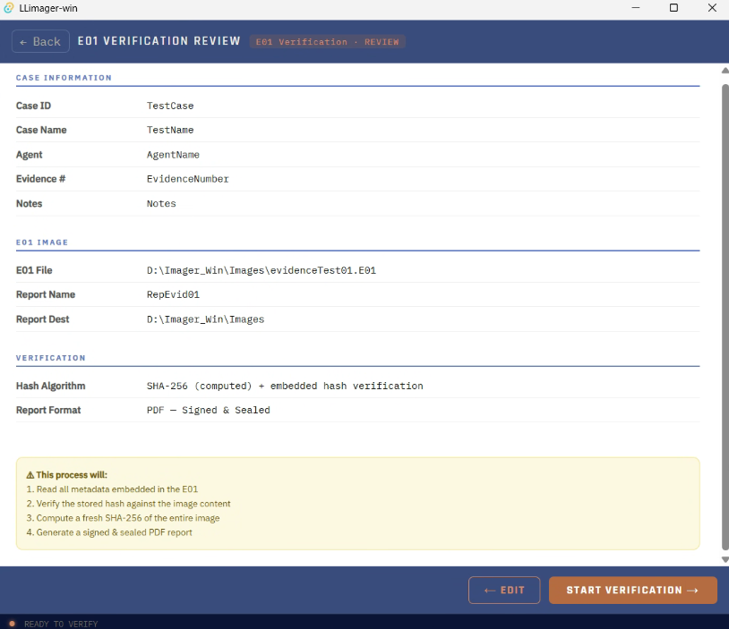
Task: Click the 'EvidenceNumber' value
Action: (188, 179)
